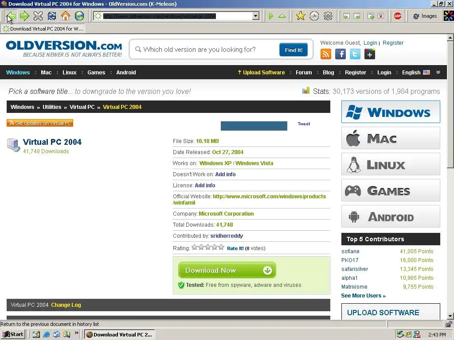The image size is (454, 340).
Task: Reload the page with the refresh icon
Action: pos(52,16)
